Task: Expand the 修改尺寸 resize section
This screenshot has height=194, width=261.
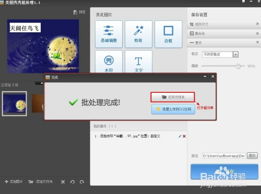Action: click(x=224, y=24)
